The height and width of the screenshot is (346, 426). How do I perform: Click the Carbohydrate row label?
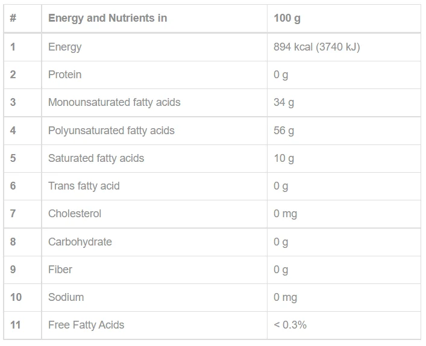[80, 242]
